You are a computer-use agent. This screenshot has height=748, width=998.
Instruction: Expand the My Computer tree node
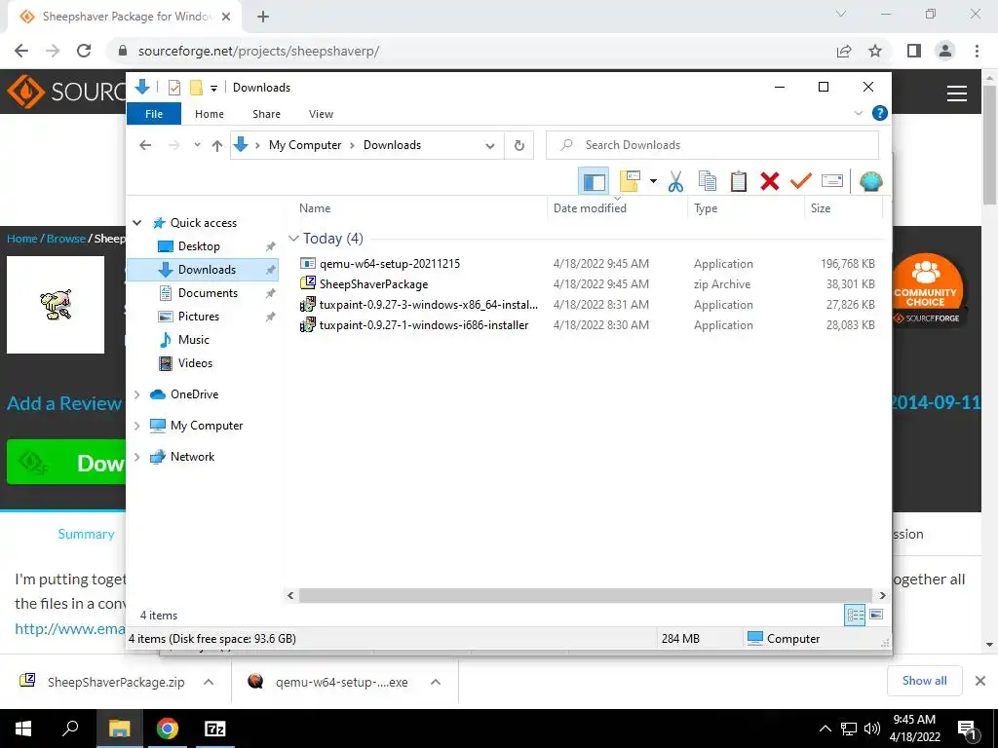click(x=136, y=426)
